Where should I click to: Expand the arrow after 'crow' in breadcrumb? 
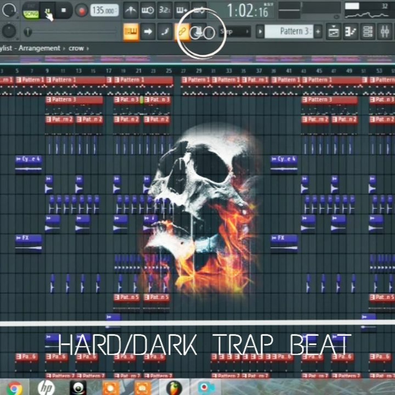click(x=88, y=48)
